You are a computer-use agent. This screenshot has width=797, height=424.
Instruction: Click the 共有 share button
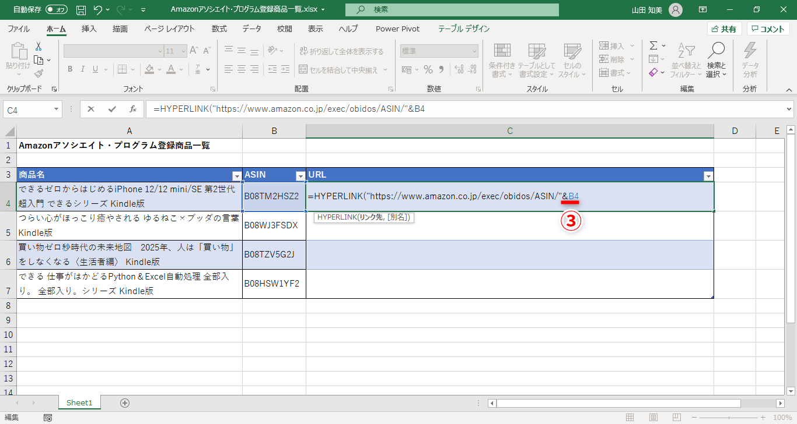(724, 29)
